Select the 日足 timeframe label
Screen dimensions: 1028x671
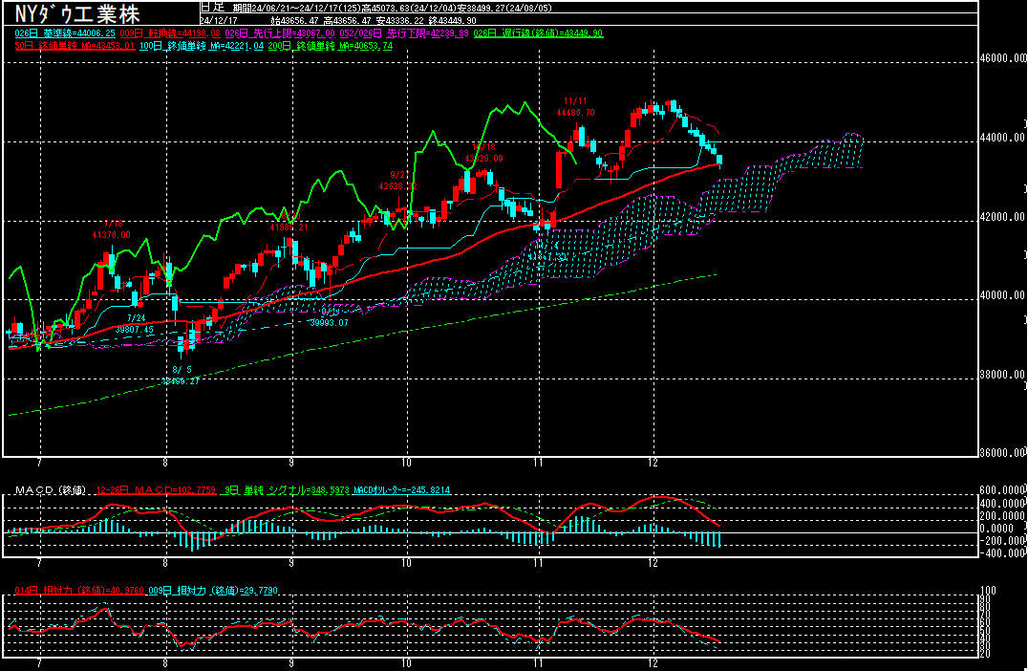click(212, 8)
